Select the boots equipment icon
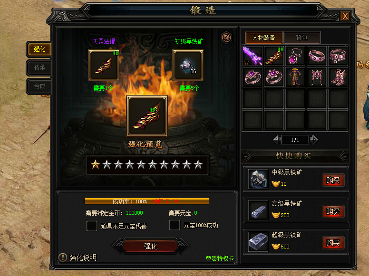Viewport: 369px width, 276px height. [338, 77]
